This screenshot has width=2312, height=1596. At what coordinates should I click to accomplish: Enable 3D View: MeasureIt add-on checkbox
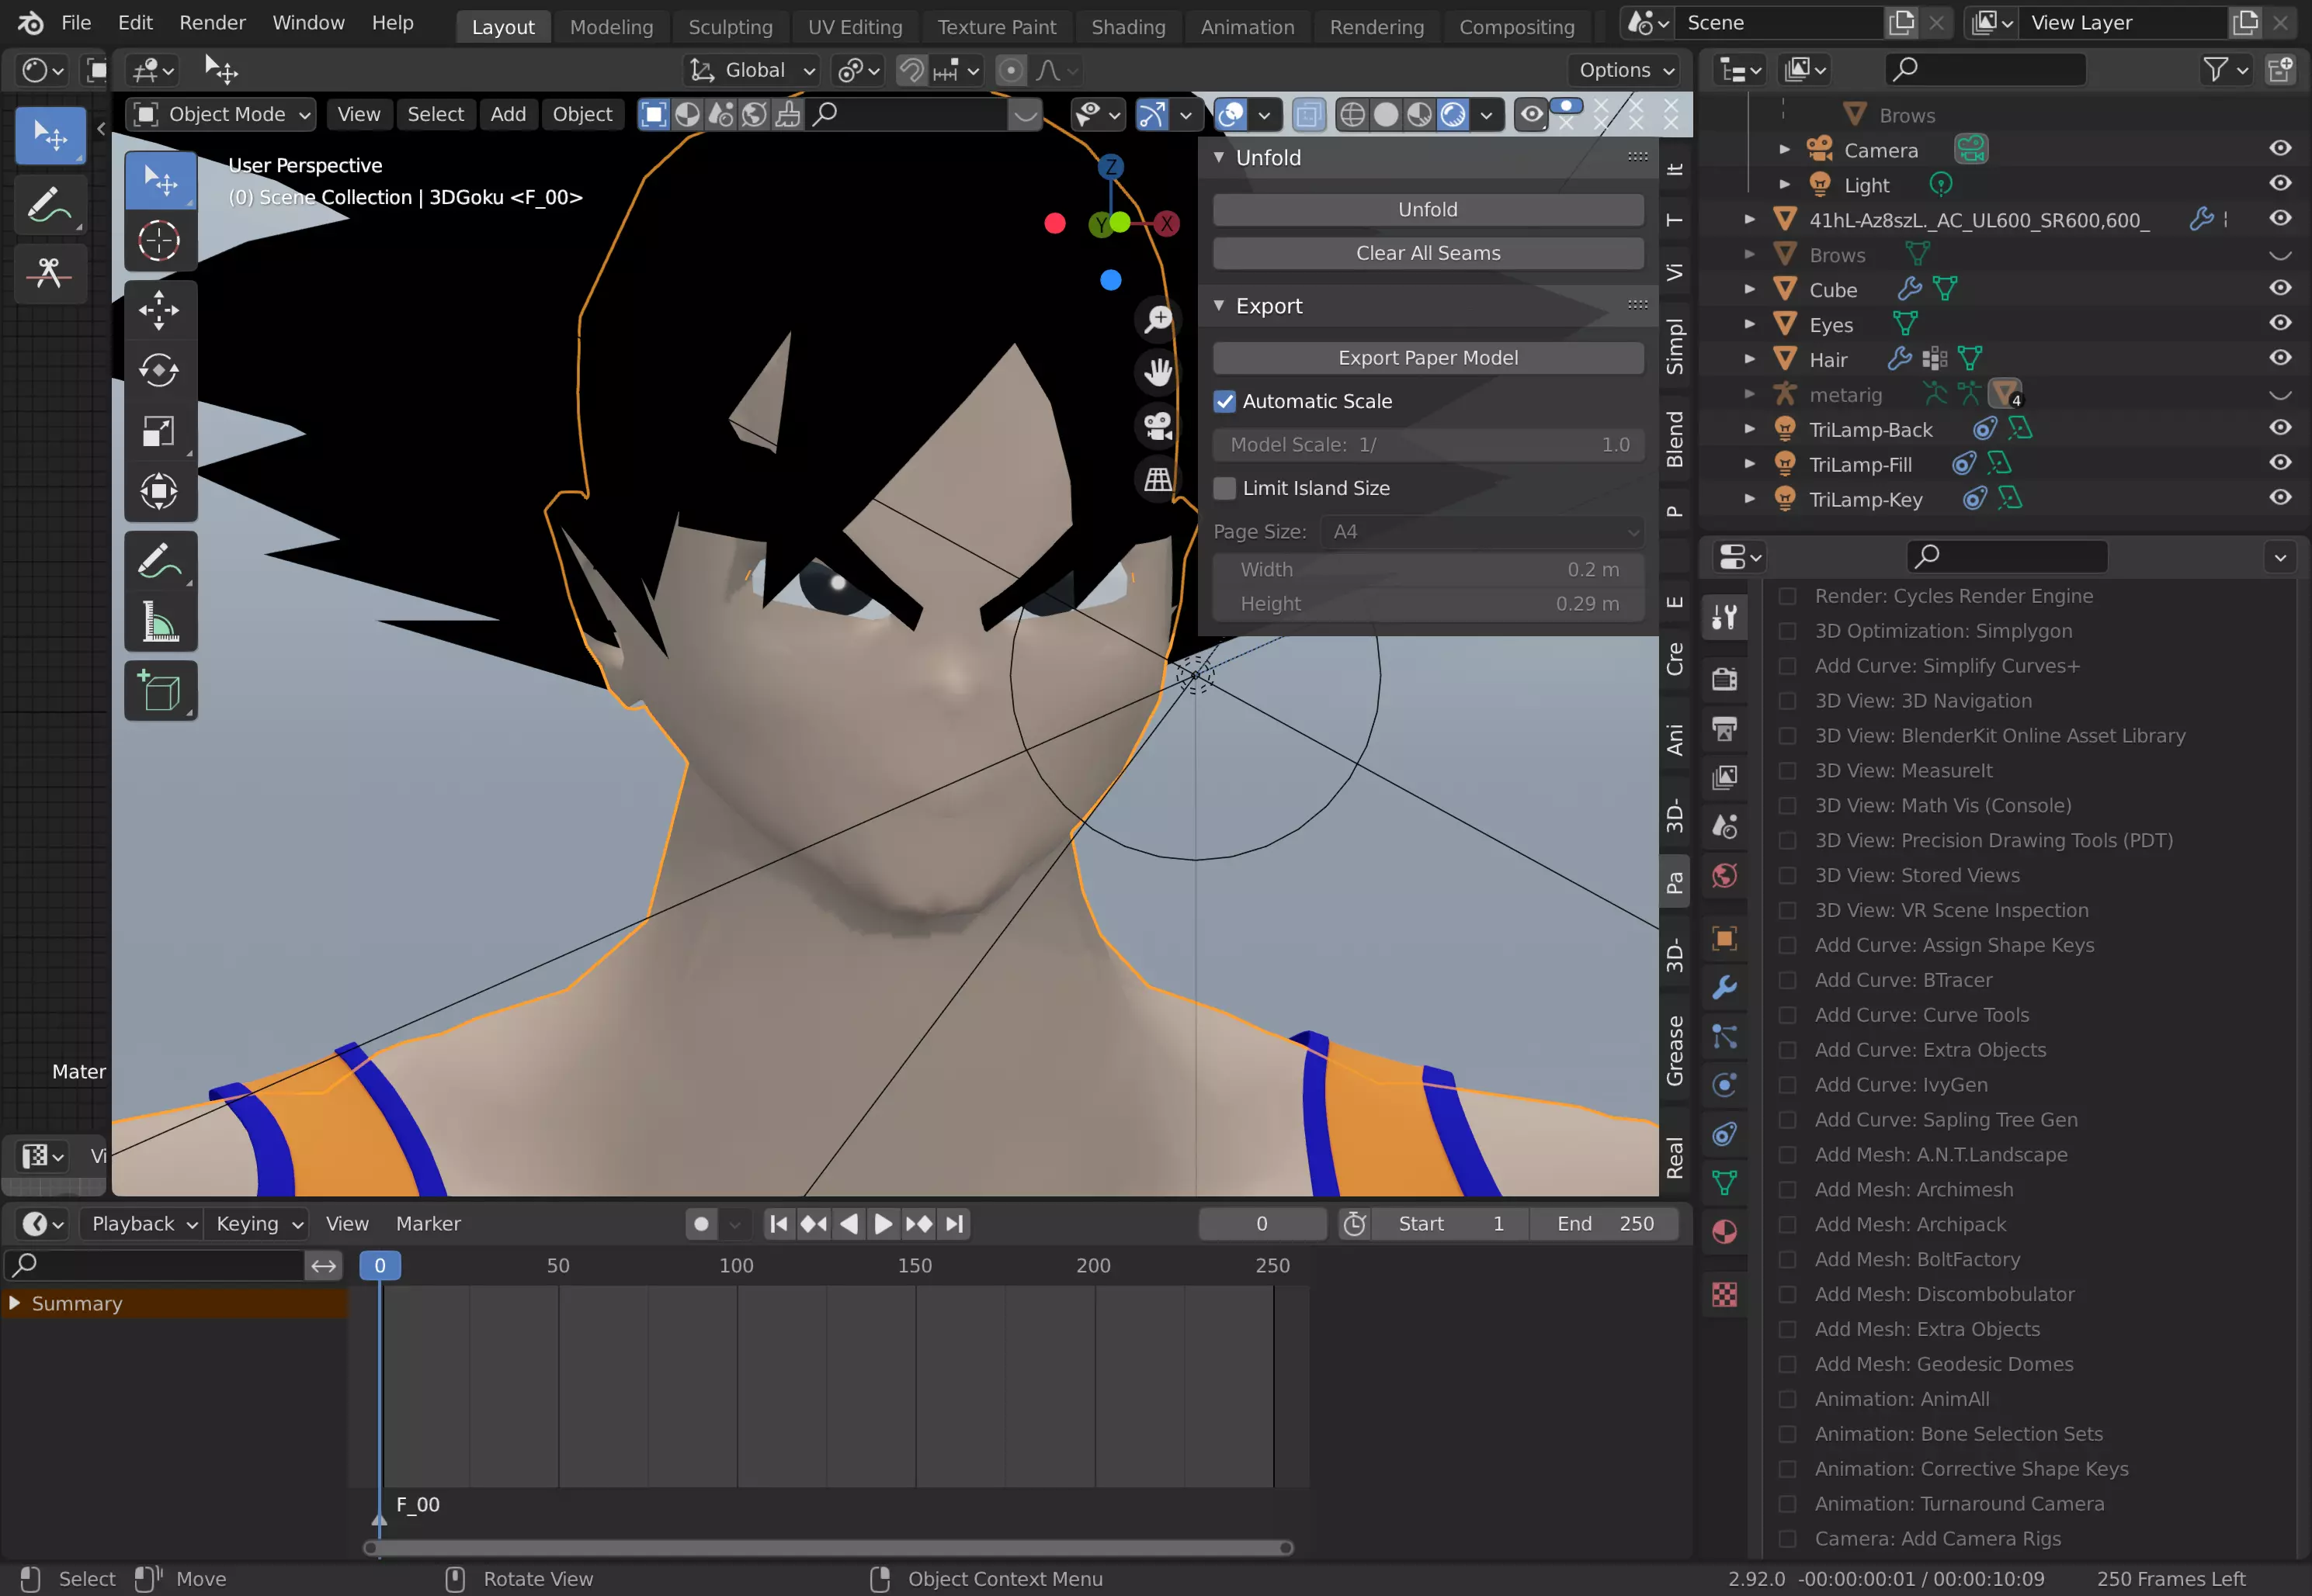click(x=1786, y=771)
